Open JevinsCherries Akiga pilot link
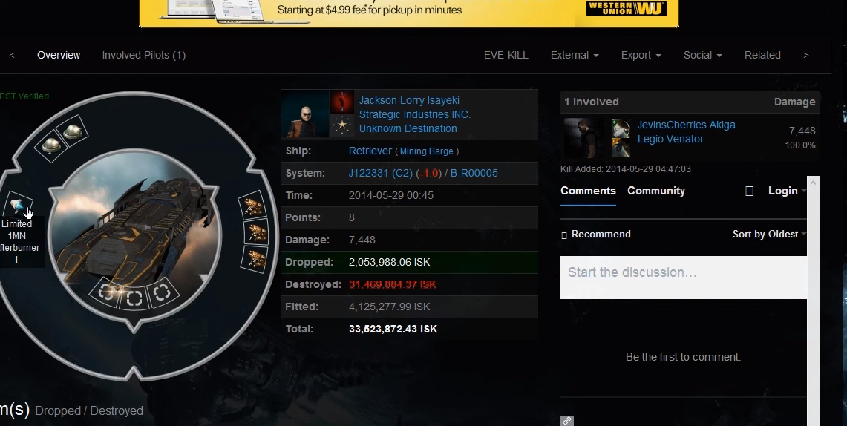The width and height of the screenshot is (847, 426). click(x=686, y=125)
